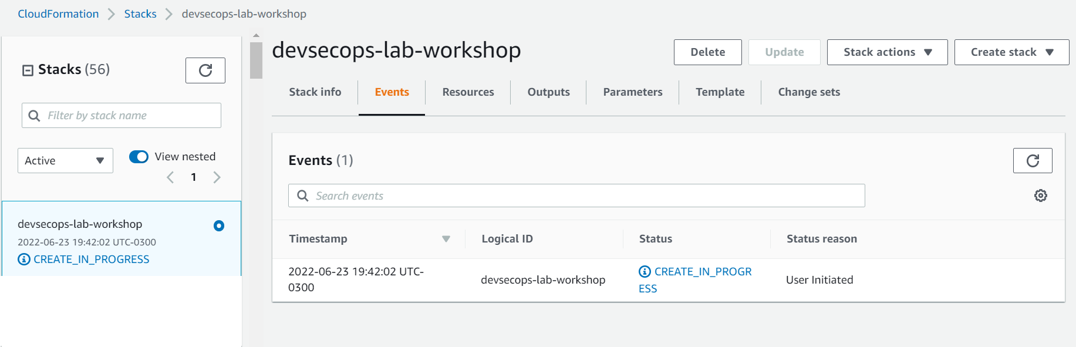Open Events table settings gear
Image resolution: width=1076 pixels, height=347 pixels.
[x=1041, y=196]
